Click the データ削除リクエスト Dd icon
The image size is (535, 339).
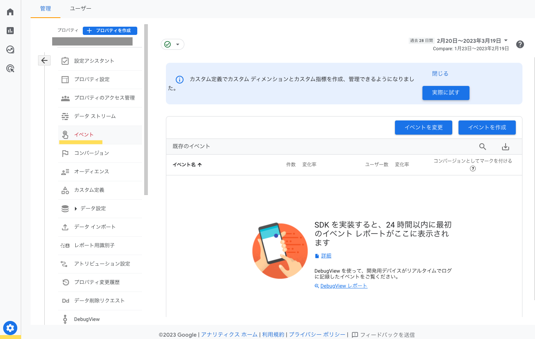66,301
